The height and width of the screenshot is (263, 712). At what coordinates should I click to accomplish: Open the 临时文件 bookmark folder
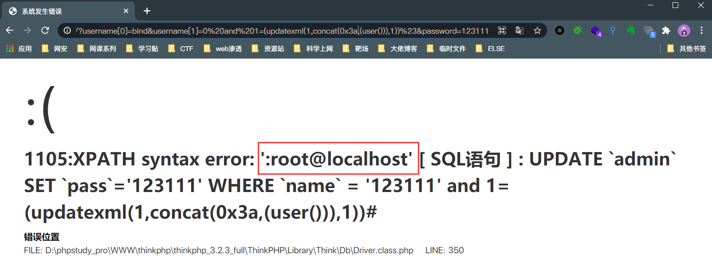(446, 48)
